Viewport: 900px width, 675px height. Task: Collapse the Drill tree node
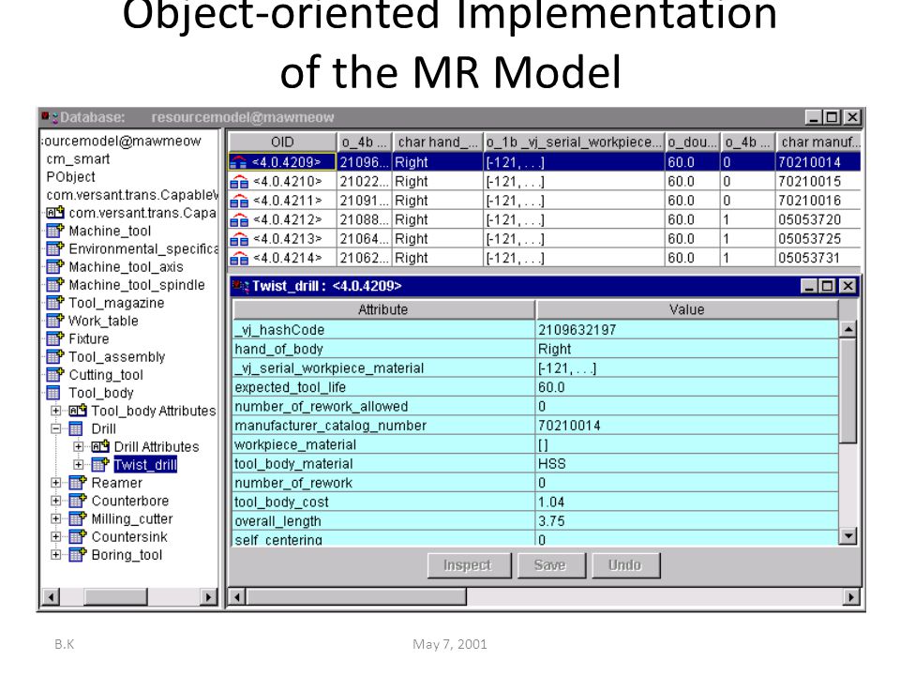click(x=55, y=428)
